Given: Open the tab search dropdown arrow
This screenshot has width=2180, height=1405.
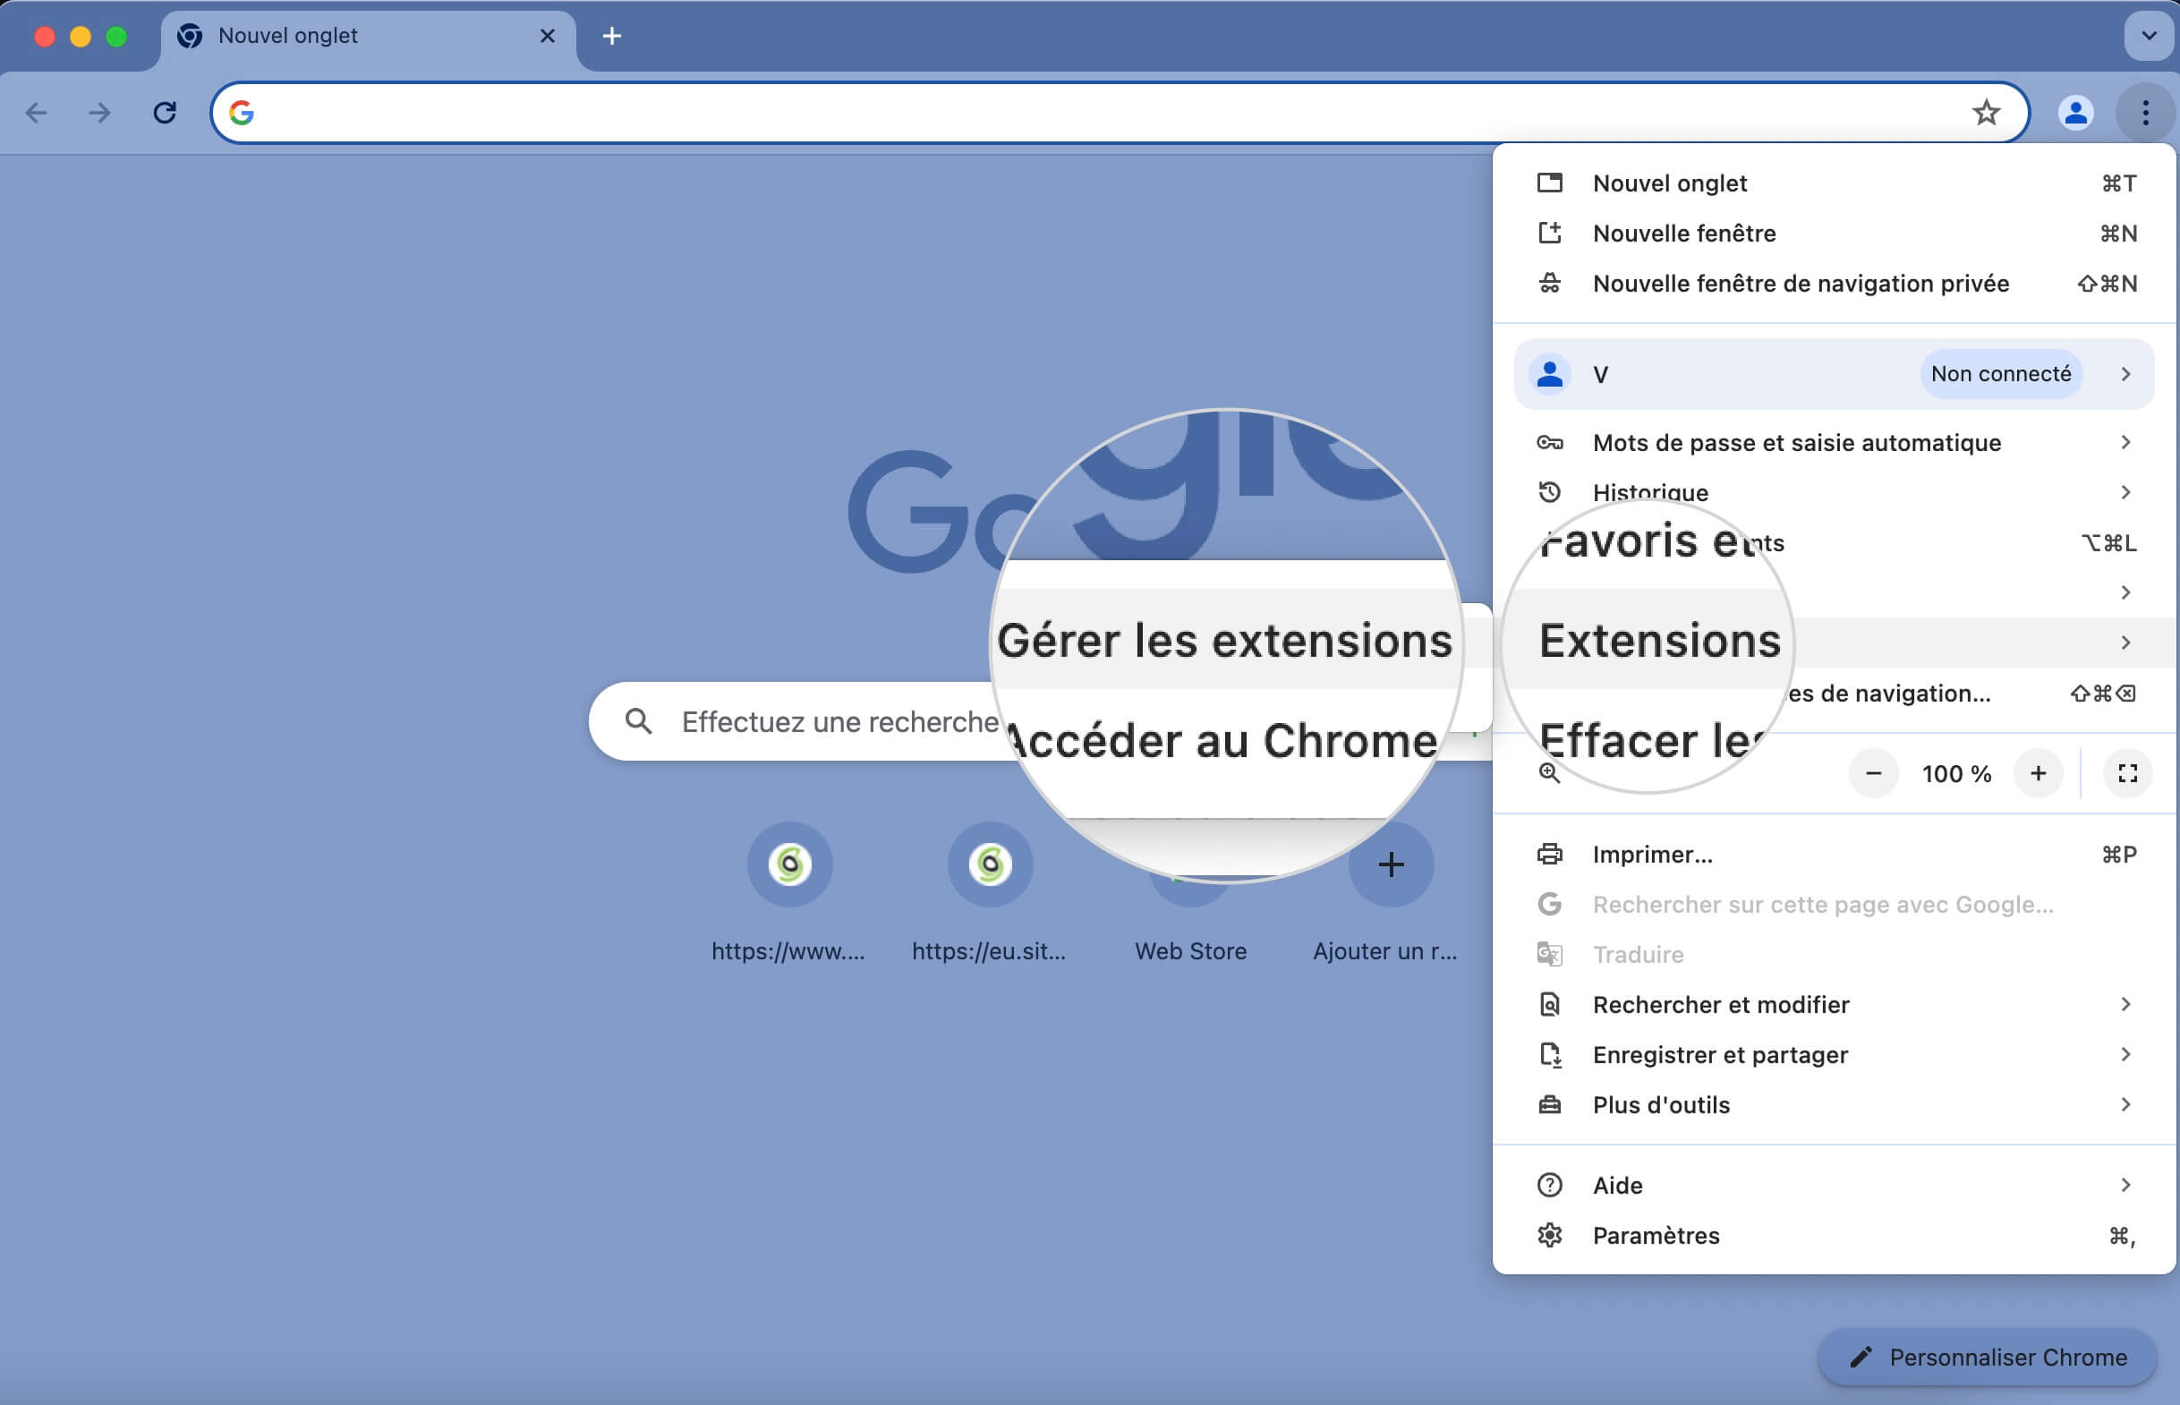Looking at the screenshot, I should [x=2148, y=36].
